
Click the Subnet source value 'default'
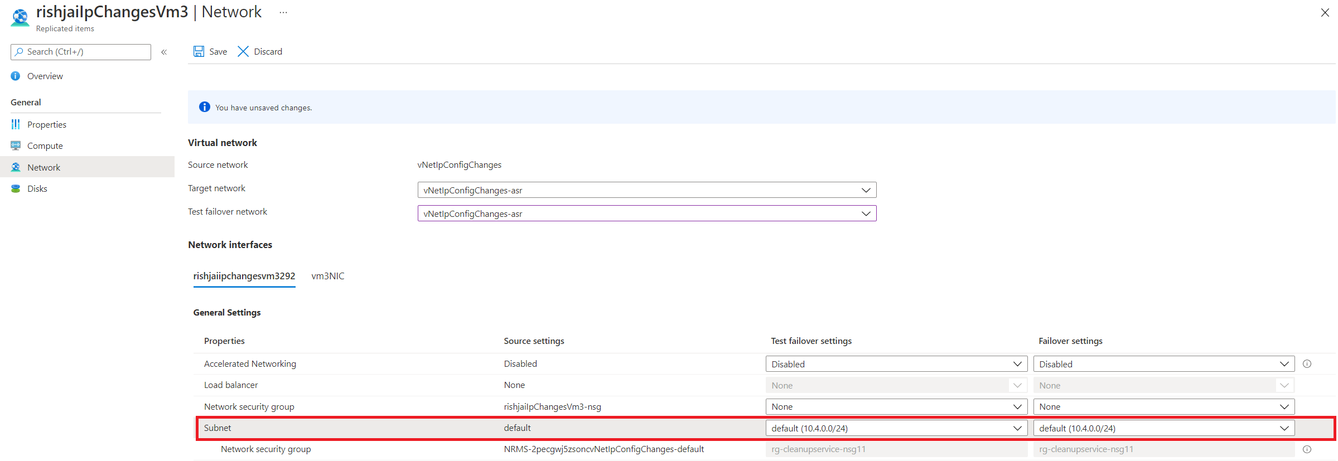click(518, 428)
